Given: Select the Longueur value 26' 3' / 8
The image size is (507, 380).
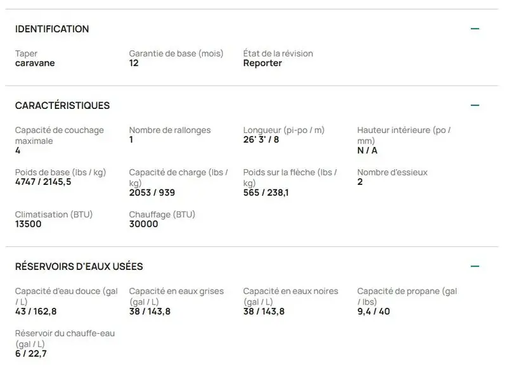Looking at the screenshot, I should click(261, 139).
